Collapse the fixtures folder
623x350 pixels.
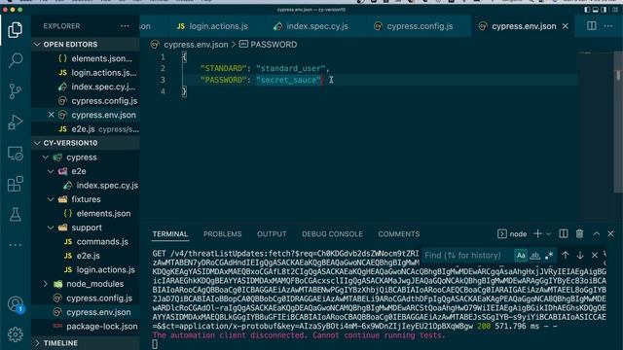pyautogui.click(x=51, y=199)
